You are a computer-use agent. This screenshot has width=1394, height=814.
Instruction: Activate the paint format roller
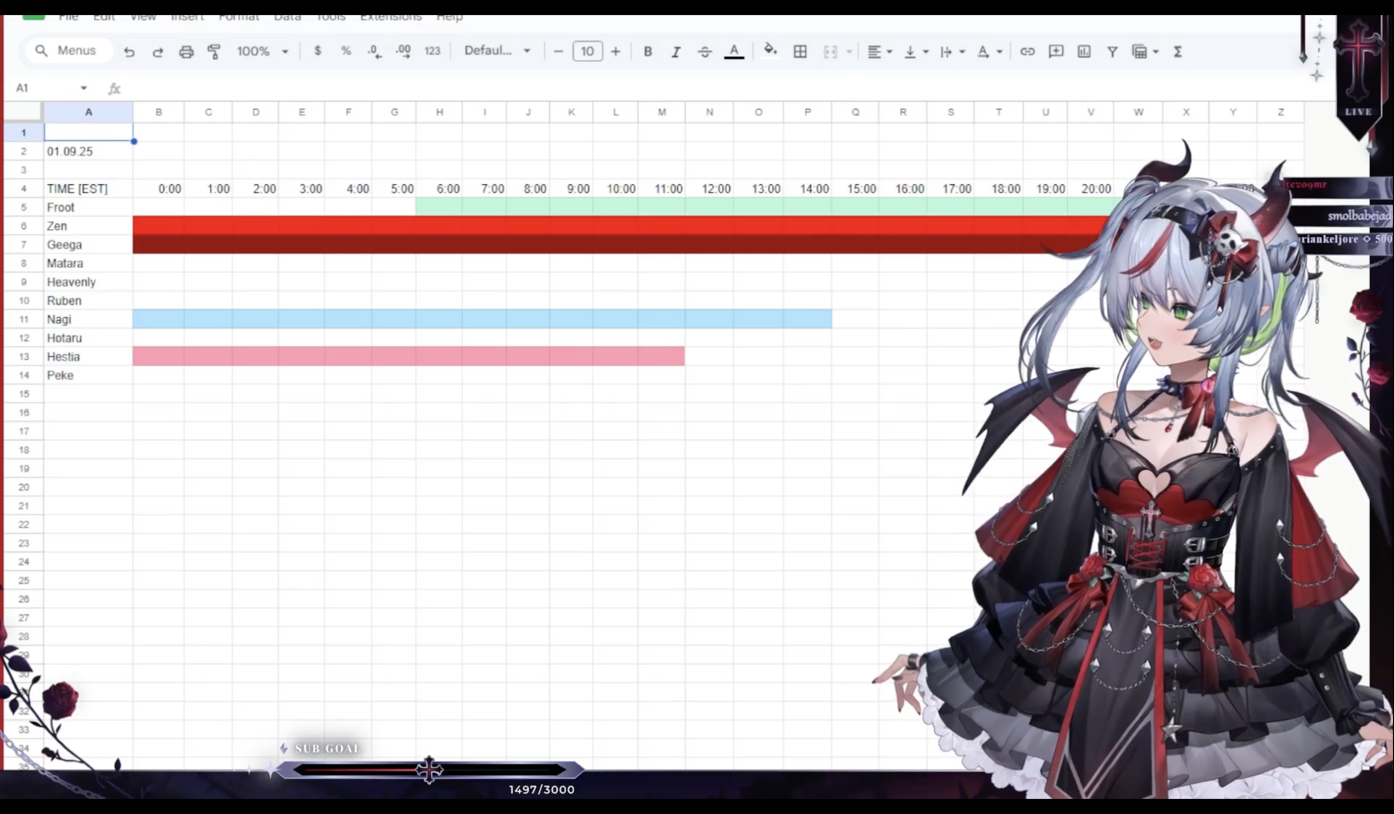(214, 51)
